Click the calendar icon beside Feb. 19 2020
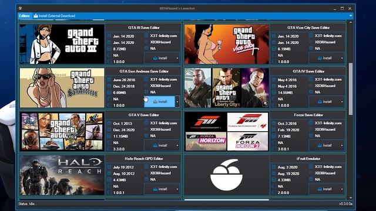 click(x=274, y=130)
